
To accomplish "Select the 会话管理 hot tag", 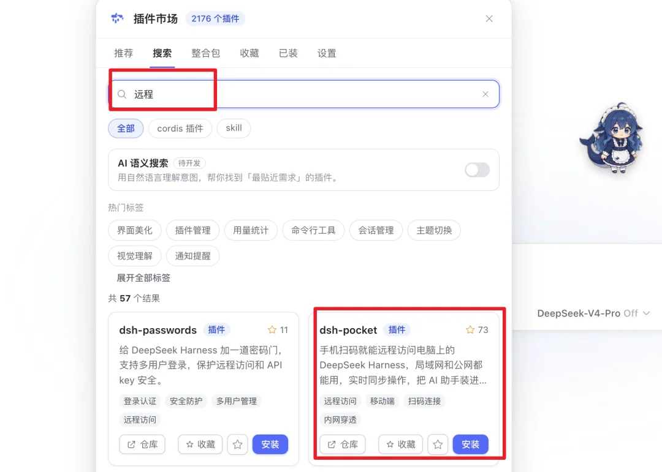I will 376,230.
